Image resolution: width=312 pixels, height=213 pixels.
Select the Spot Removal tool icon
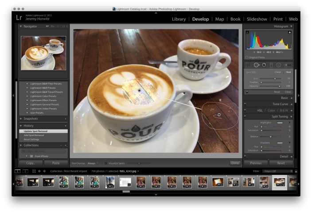pos(256,65)
